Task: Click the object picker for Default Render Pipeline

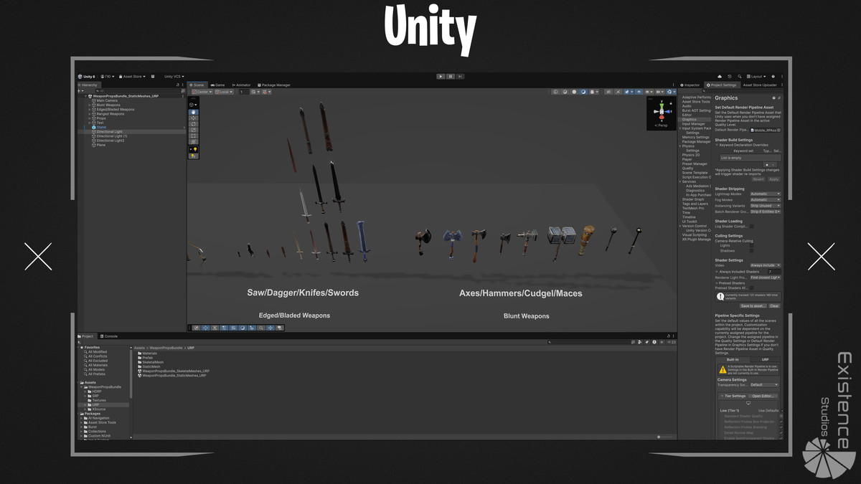Action: (x=778, y=131)
